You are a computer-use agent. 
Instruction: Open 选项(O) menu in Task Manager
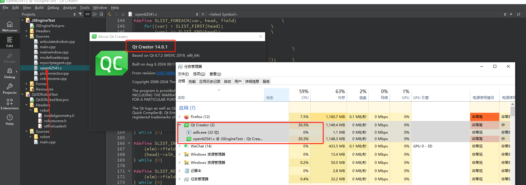coord(199,74)
